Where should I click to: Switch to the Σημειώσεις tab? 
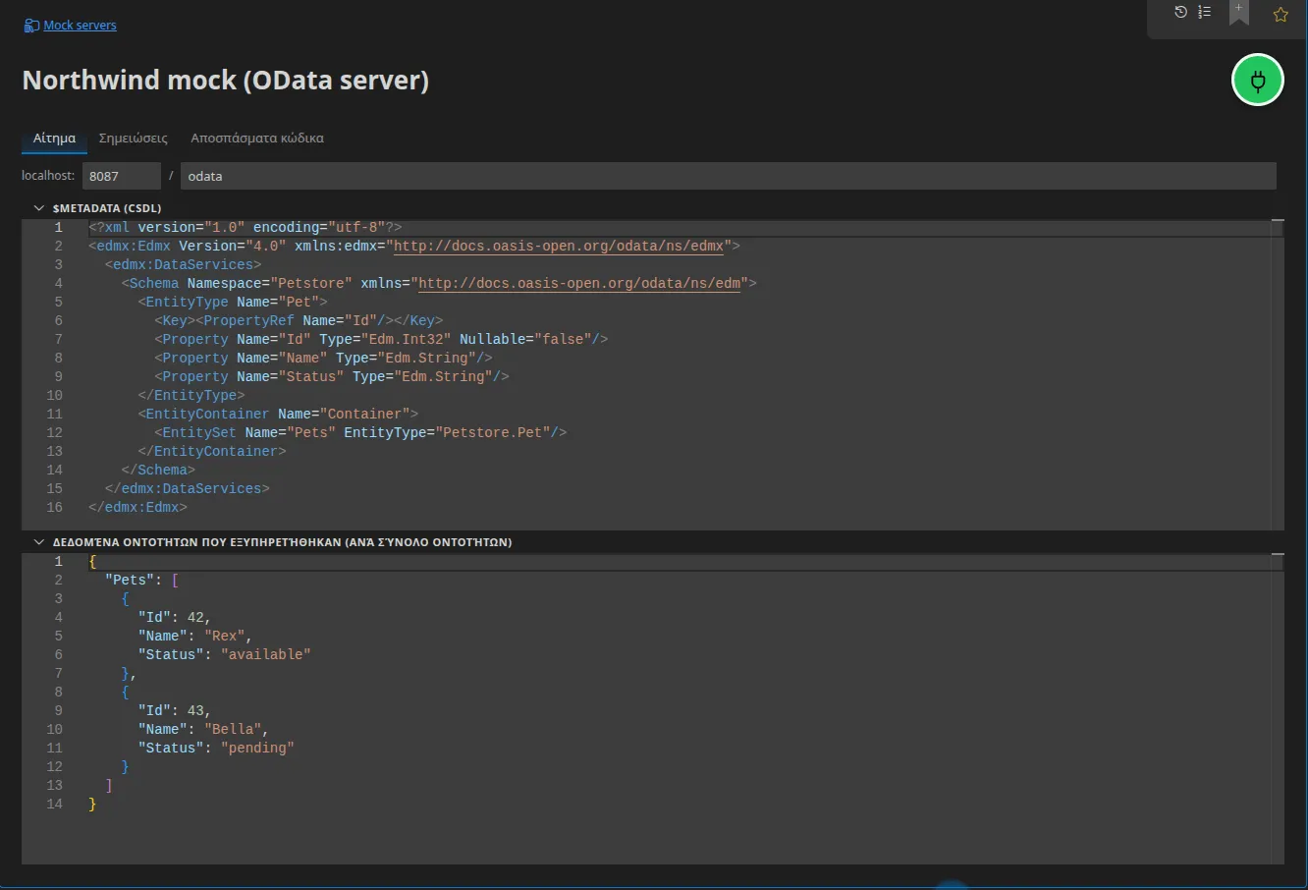tap(134, 139)
